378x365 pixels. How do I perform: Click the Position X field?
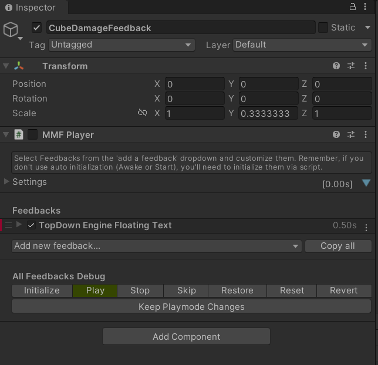point(195,84)
